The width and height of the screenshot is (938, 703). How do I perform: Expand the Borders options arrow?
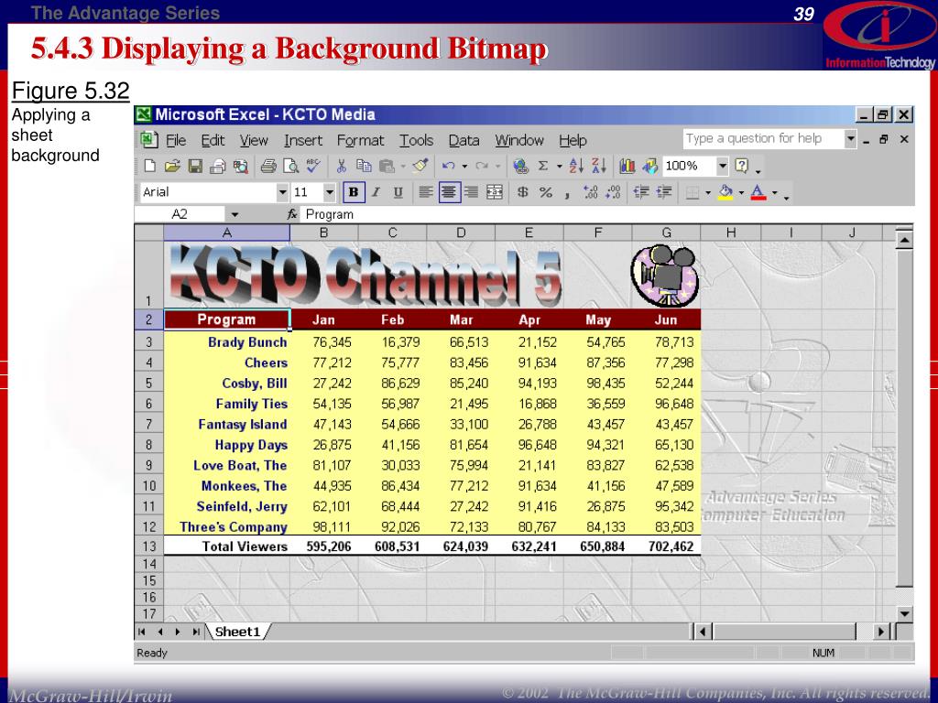tap(708, 192)
